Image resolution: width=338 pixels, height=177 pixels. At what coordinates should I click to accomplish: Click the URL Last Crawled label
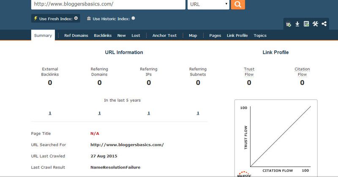tap(48, 156)
